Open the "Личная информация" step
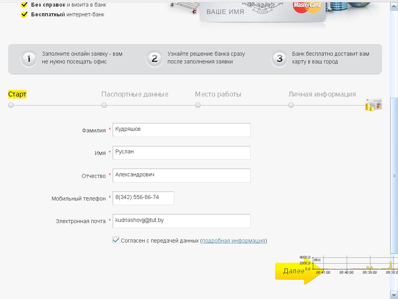This screenshot has height=299, width=398. pyautogui.click(x=322, y=94)
